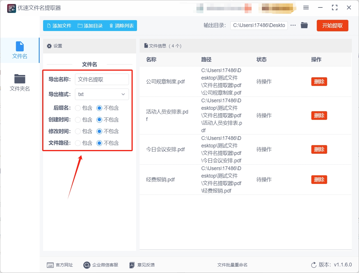Delete 活动人员安排表.pdf row
This screenshot has width=359, height=273.
click(319, 116)
